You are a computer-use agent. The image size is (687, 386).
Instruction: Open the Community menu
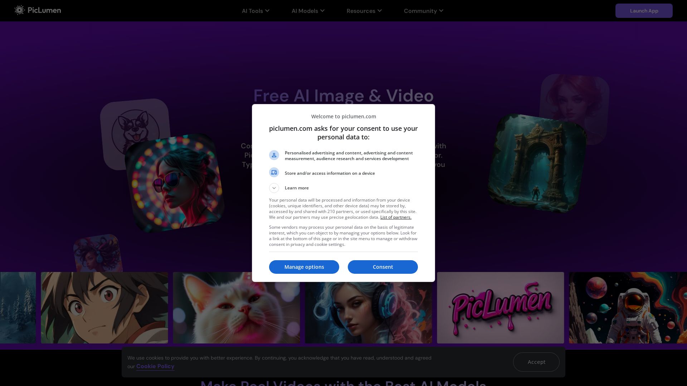pyautogui.click(x=423, y=11)
